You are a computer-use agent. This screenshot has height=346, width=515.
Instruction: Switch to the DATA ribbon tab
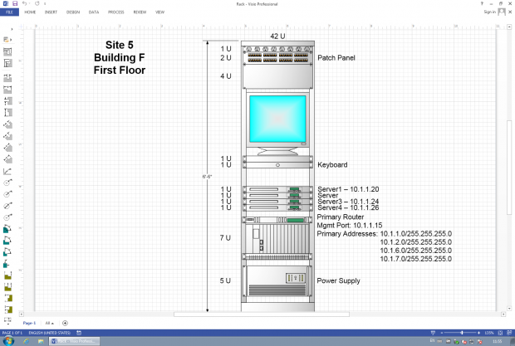tap(94, 12)
